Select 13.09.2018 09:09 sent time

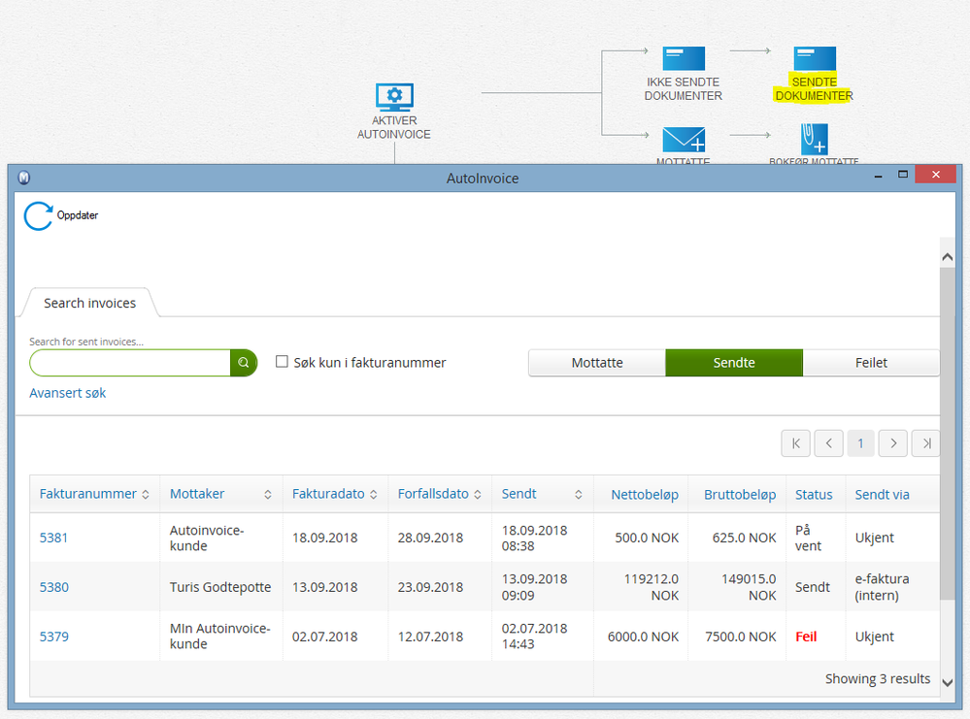(x=534, y=587)
